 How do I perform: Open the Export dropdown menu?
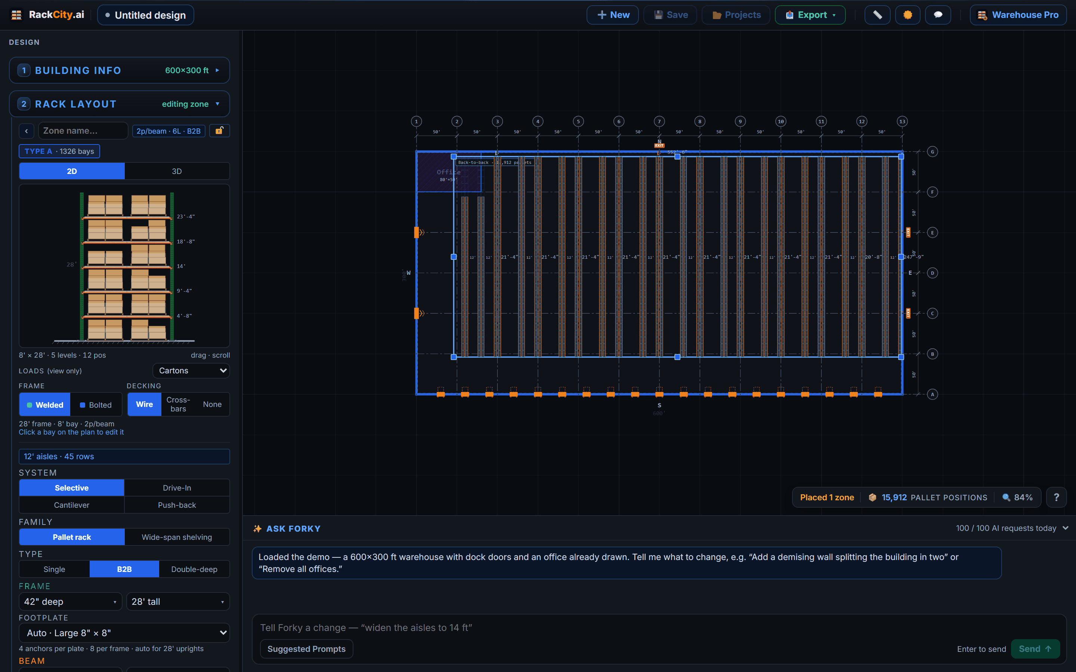tap(810, 15)
